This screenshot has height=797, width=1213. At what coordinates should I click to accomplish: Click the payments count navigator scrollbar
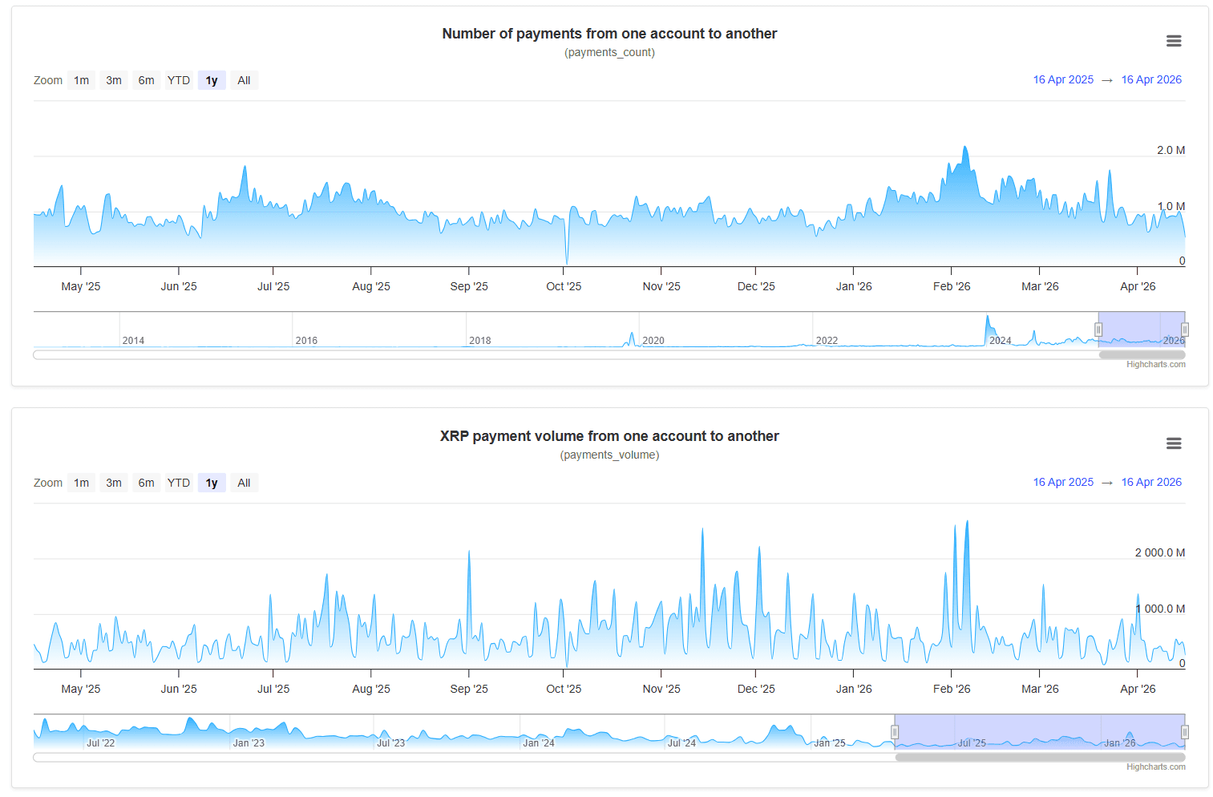pyautogui.click(x=1142, y=354)
